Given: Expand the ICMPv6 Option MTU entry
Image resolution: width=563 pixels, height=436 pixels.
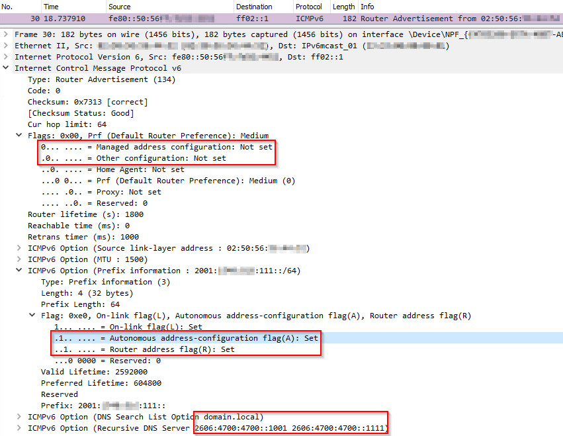Looking at the screenshot, I should (x=19, y=259).
